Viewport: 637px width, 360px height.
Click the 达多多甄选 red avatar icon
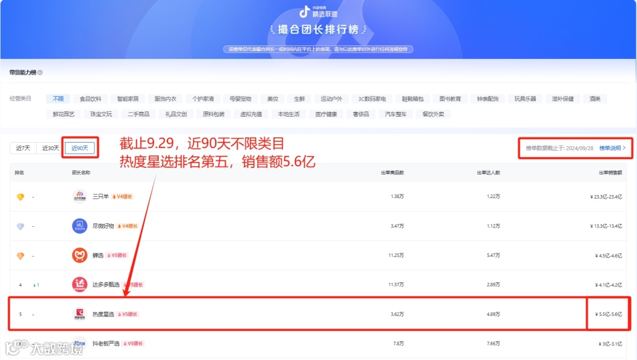pyautogui.click(x=80, y=285)
